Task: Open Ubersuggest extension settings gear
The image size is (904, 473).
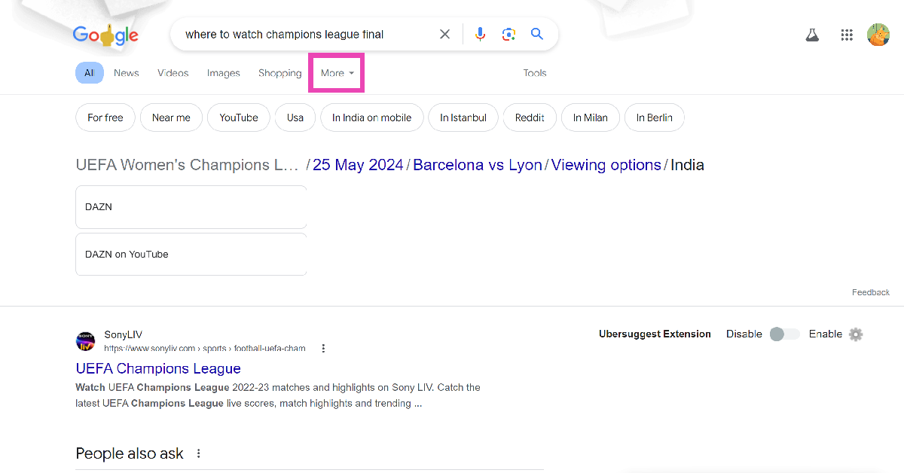Action: 856,334
